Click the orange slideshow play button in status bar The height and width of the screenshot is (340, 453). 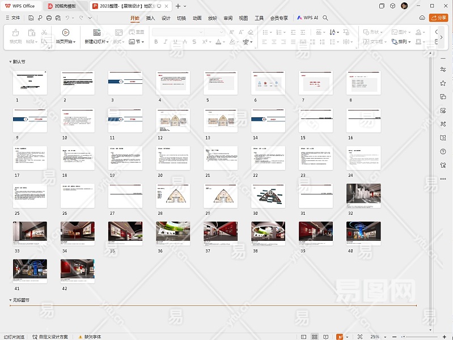(340, 337)
